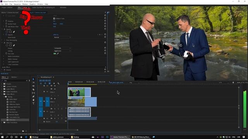
Task: Select the river background clip on Video 1
Action: coord(83,102)
